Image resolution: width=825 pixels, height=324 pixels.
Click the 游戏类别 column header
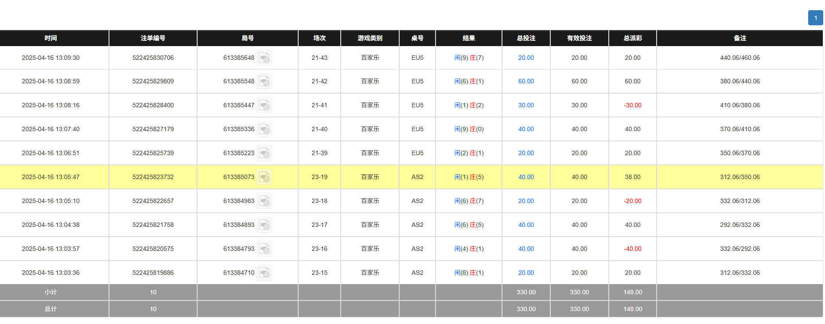pyautogui.click(x=370, y=38)
